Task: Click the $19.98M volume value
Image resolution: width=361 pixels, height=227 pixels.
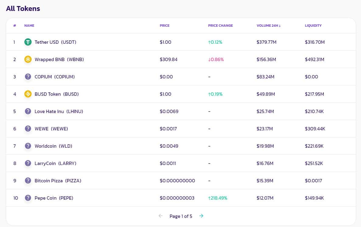Action: pyautogui.click(x=265, y=146)
